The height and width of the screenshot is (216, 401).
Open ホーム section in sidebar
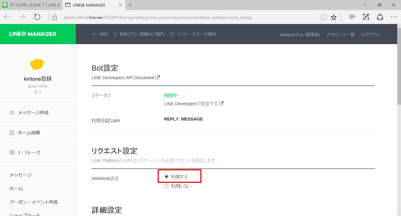click(16, 188)
